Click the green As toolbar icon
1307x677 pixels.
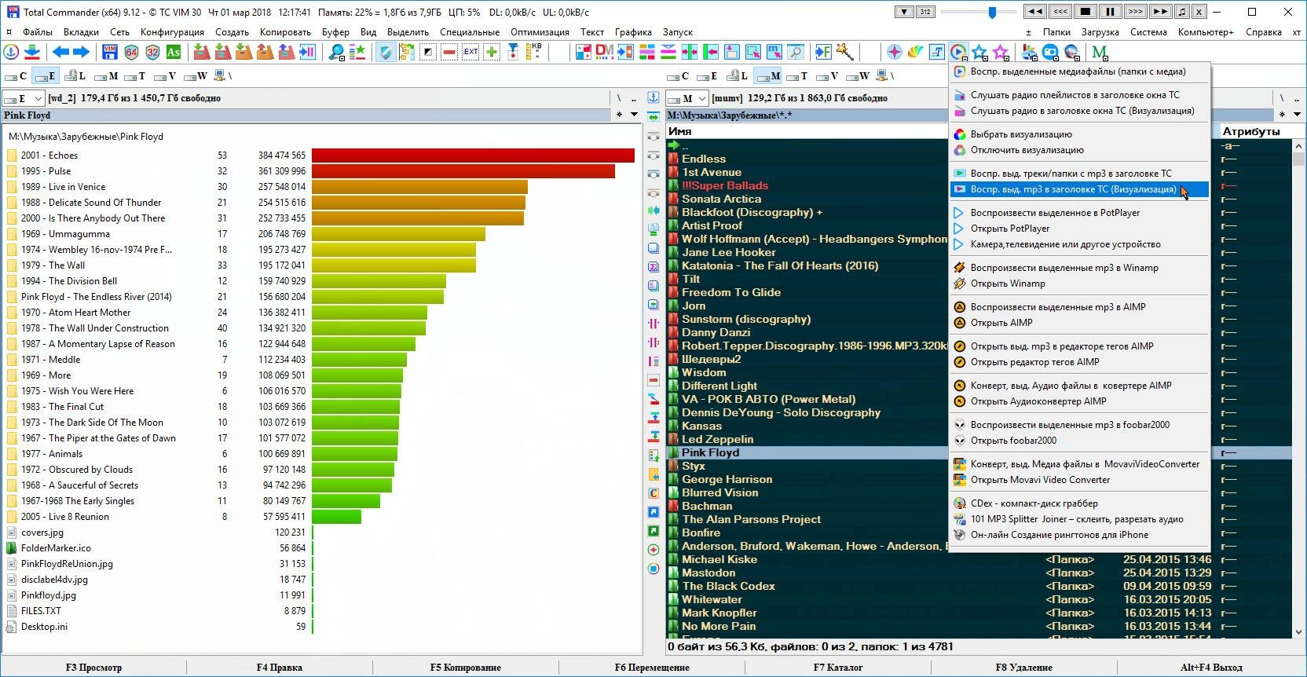point(174,53)
